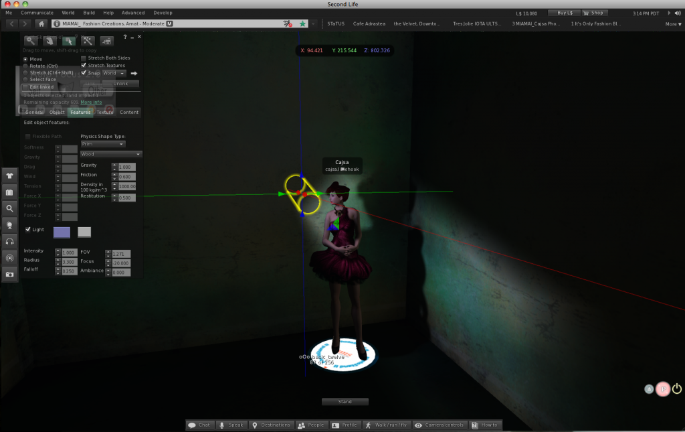Open the Physics Shape Type Prim dropdown

click(102, 144)
